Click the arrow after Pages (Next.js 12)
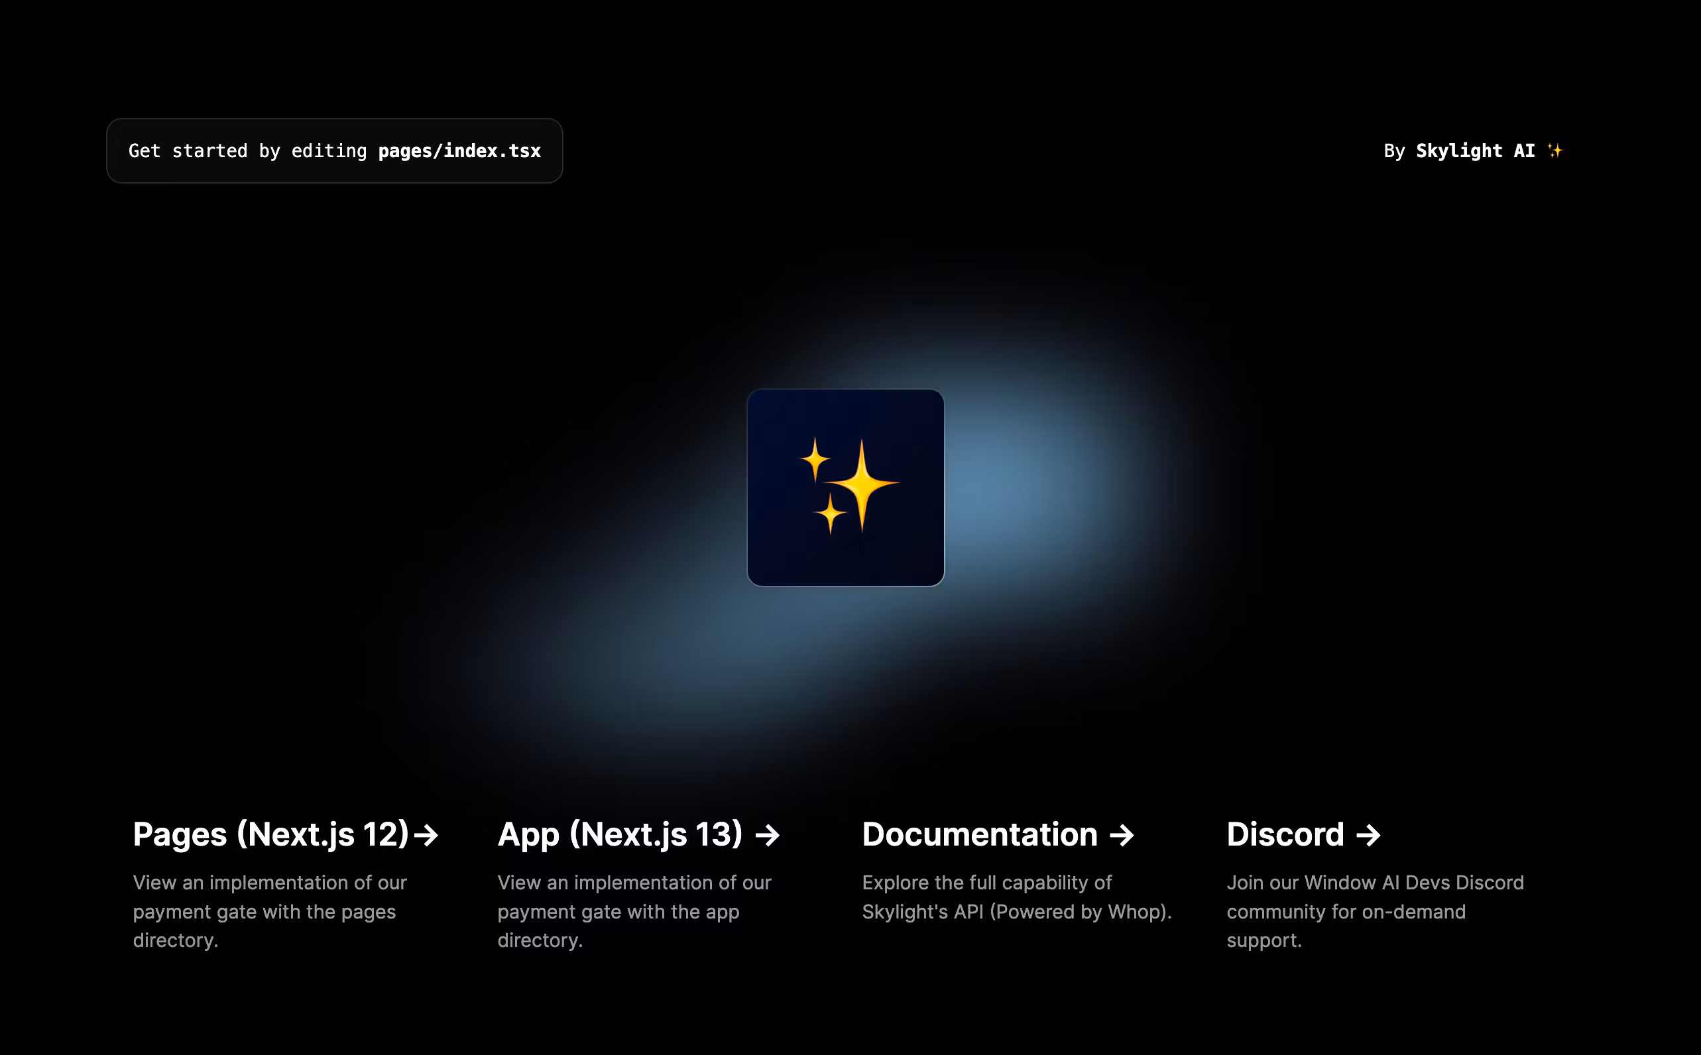1701x1055 pixels. click(426, 834)
